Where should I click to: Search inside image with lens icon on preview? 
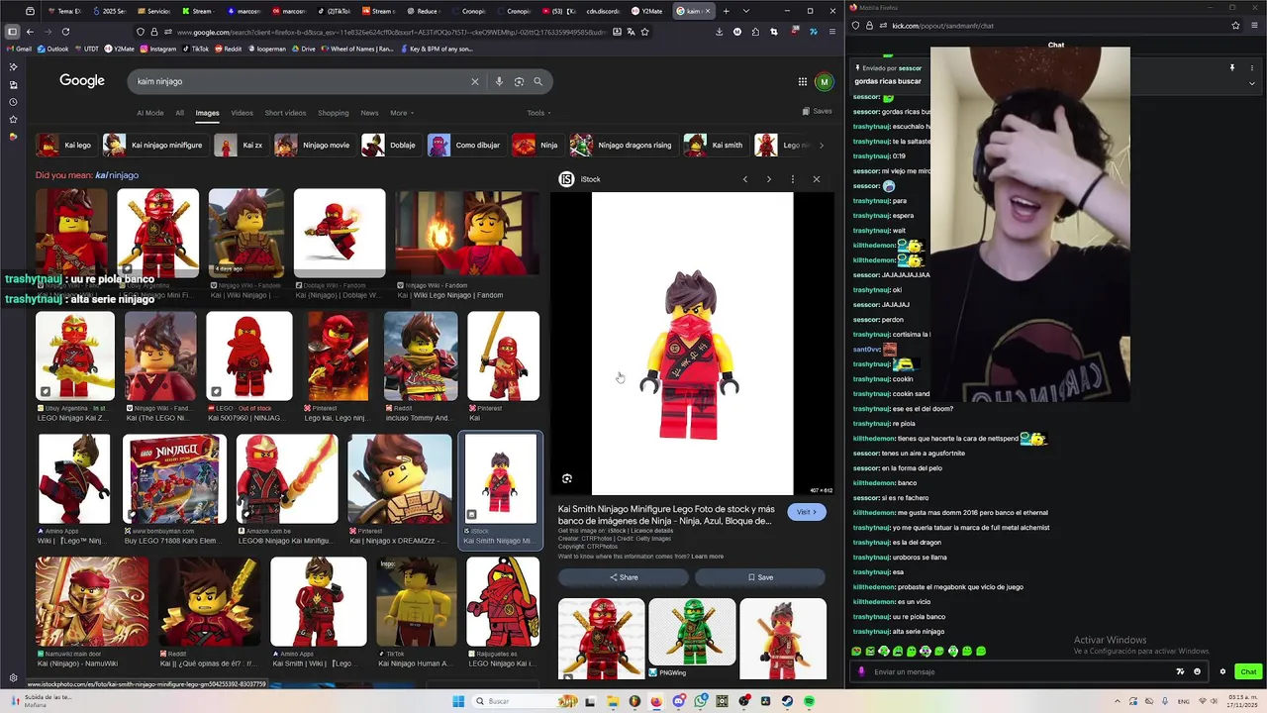tap(567, 479)
